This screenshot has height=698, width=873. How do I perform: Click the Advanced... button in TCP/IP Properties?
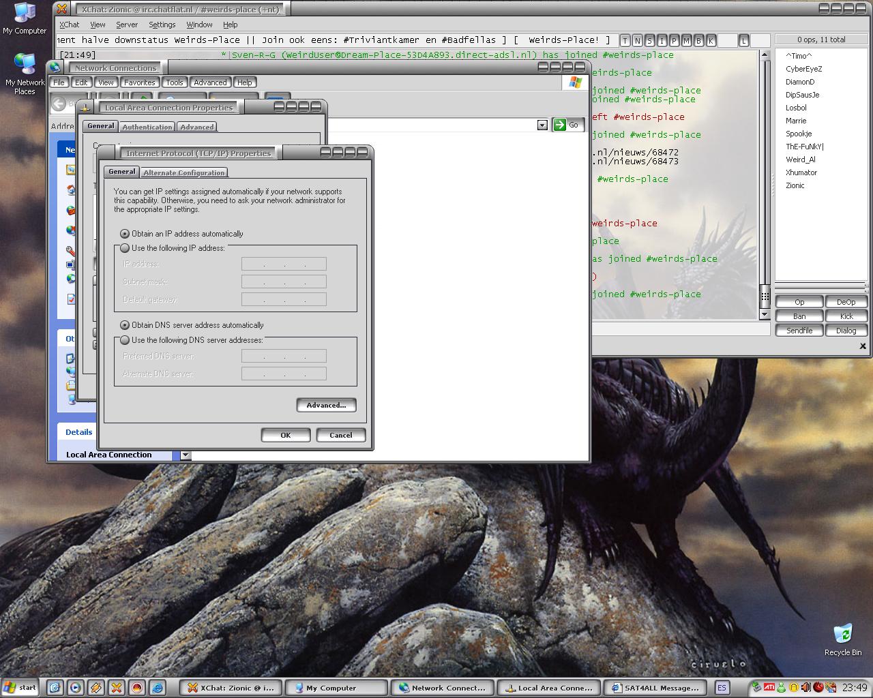(326, 405)
